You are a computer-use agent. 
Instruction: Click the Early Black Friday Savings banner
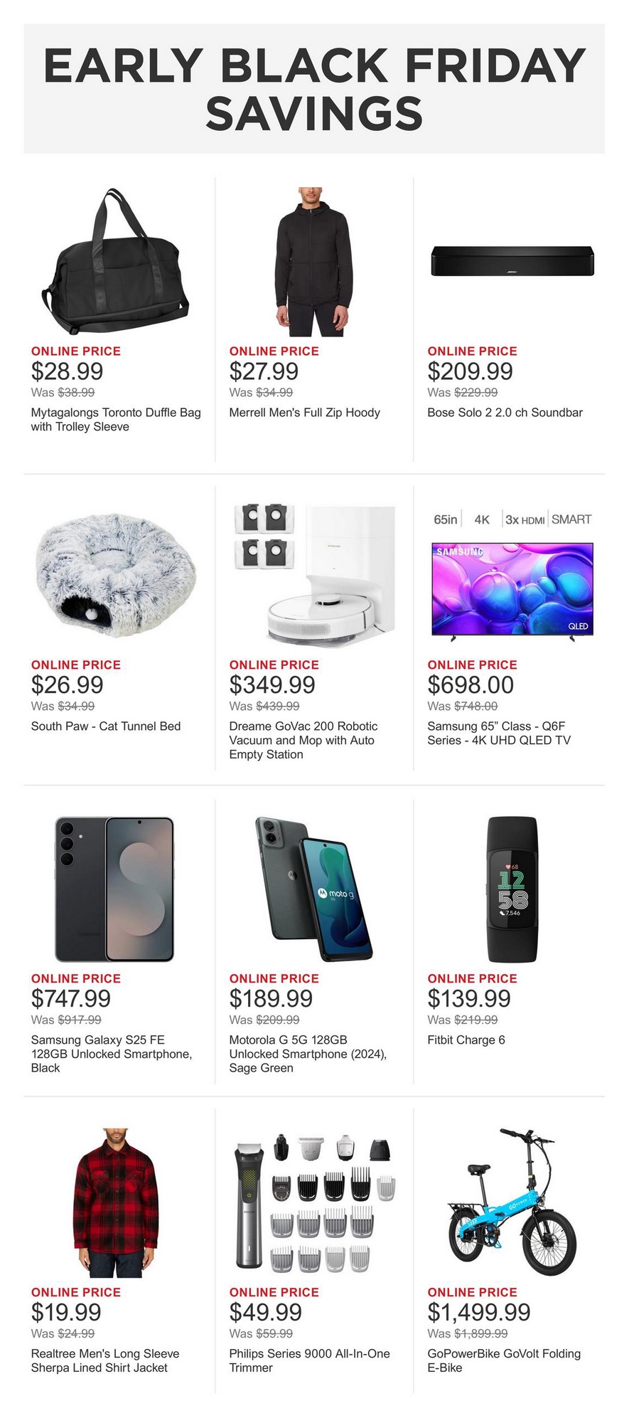(314, 89)
